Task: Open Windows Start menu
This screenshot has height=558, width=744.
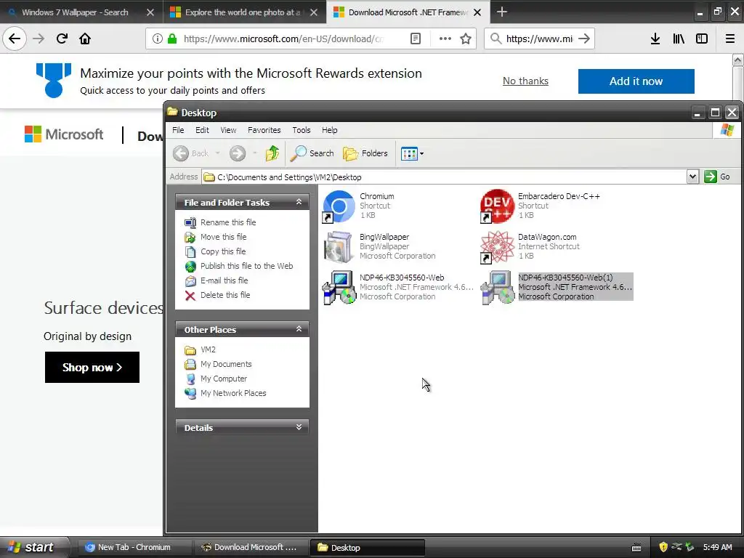Action: point(33,547)
